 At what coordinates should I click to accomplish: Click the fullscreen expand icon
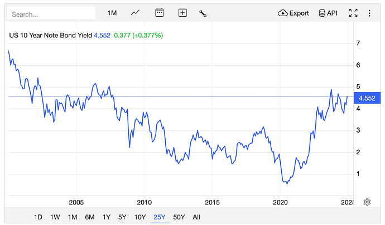pyautogui.click(x=353, y=13)
